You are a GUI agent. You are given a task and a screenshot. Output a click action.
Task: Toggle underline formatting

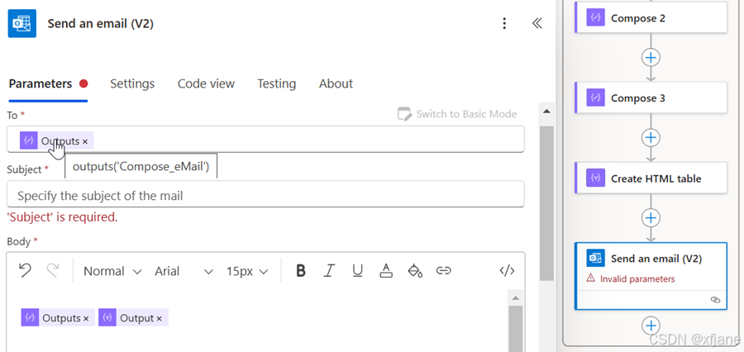(357, 271)
